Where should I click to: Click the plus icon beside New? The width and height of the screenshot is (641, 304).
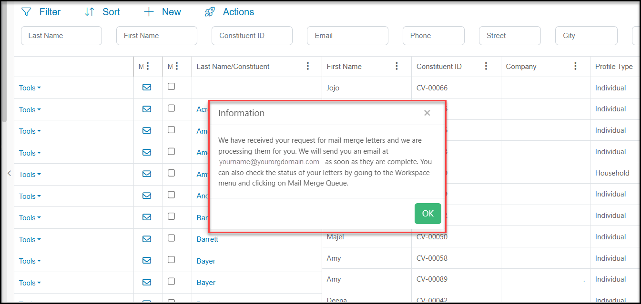[x=149, y=12]
